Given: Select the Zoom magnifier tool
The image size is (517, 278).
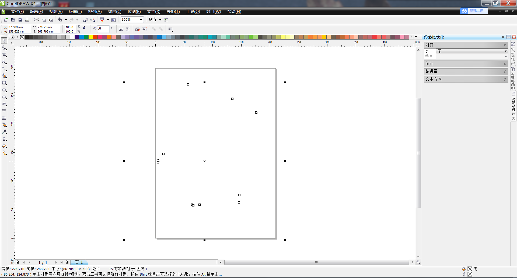Looking at the screenshot, I should (x=4, y=62).
